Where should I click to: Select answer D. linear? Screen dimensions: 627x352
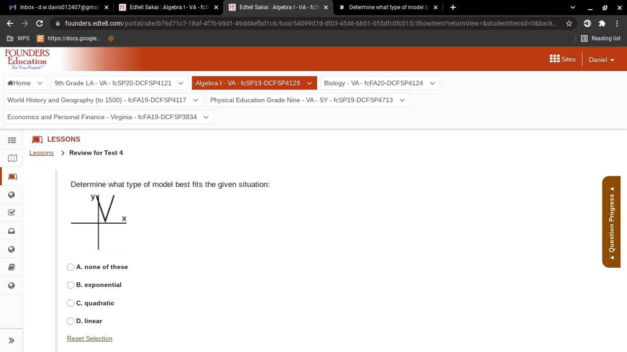(x=71, y=321)
